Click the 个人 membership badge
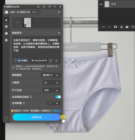 (x=35, y=12)
